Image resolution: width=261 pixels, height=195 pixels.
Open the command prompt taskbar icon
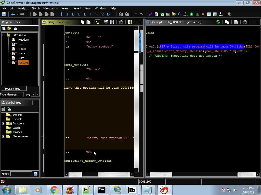101,190
